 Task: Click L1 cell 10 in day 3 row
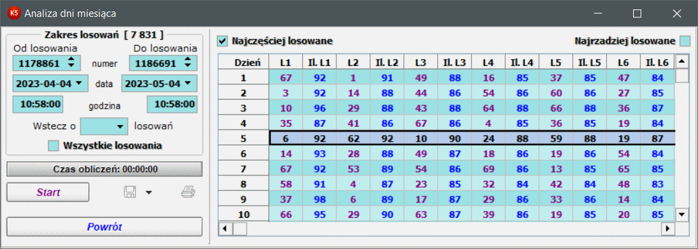click(286, 108)
